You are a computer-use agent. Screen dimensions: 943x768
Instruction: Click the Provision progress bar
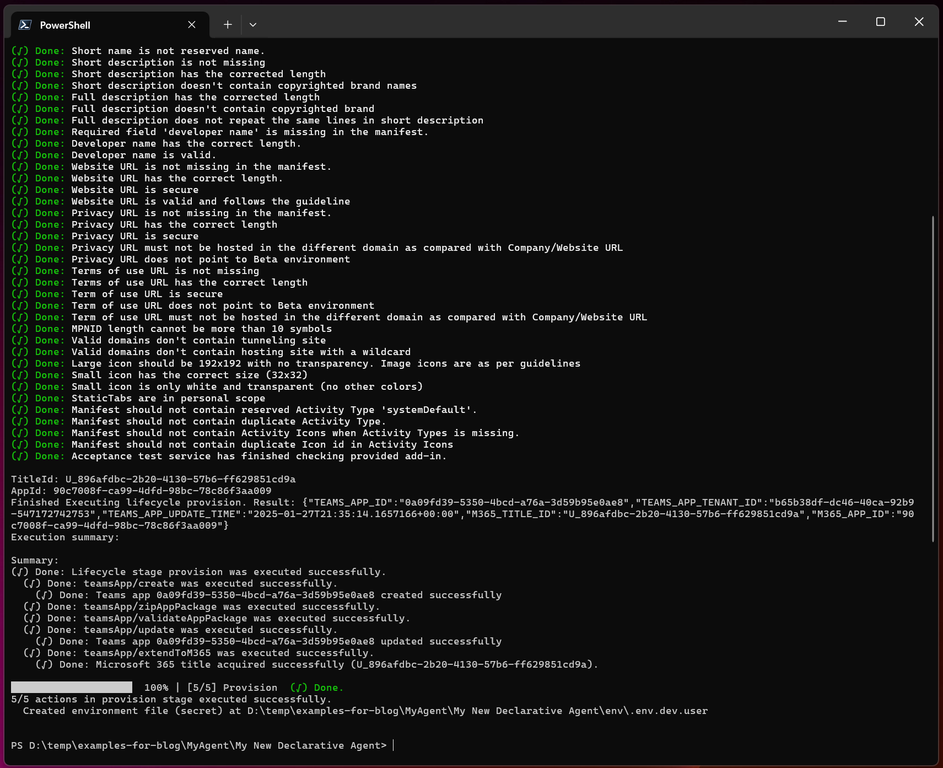(x=72, y=687)
